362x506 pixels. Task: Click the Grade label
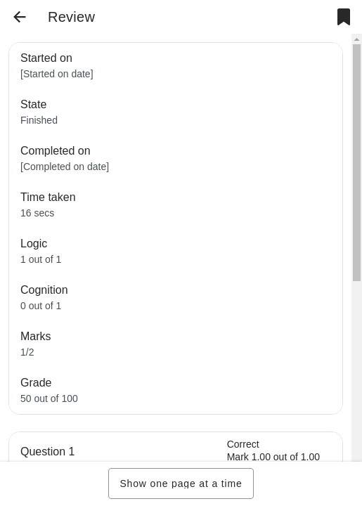[36, 383]
